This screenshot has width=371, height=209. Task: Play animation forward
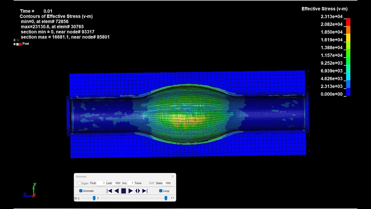click(x=131, y=191)
